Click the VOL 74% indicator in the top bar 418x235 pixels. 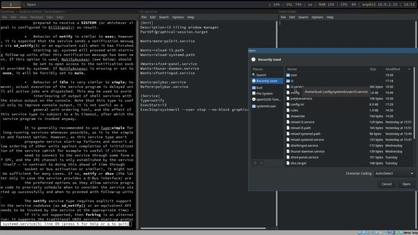click(x=294, y=5)
